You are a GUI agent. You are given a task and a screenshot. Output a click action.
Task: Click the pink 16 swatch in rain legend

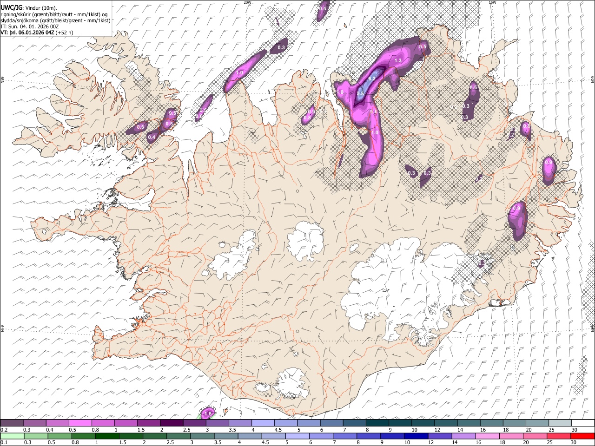[x=487, y=436]
